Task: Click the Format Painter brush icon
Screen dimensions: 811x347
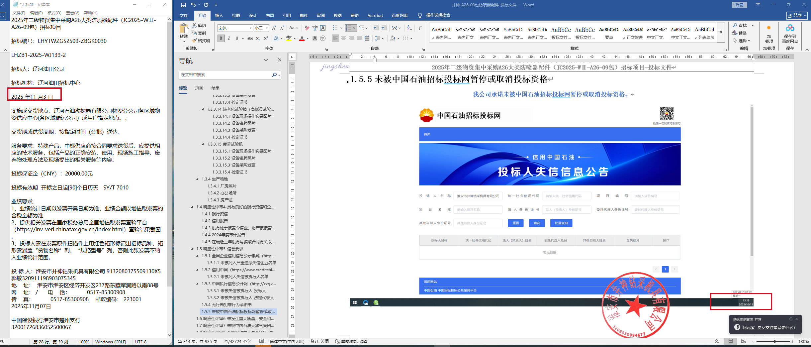Action: (x=195, y=41)
